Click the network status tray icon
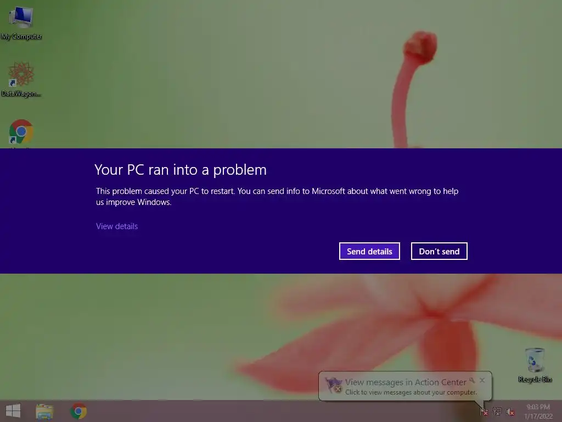 point(497,411)
